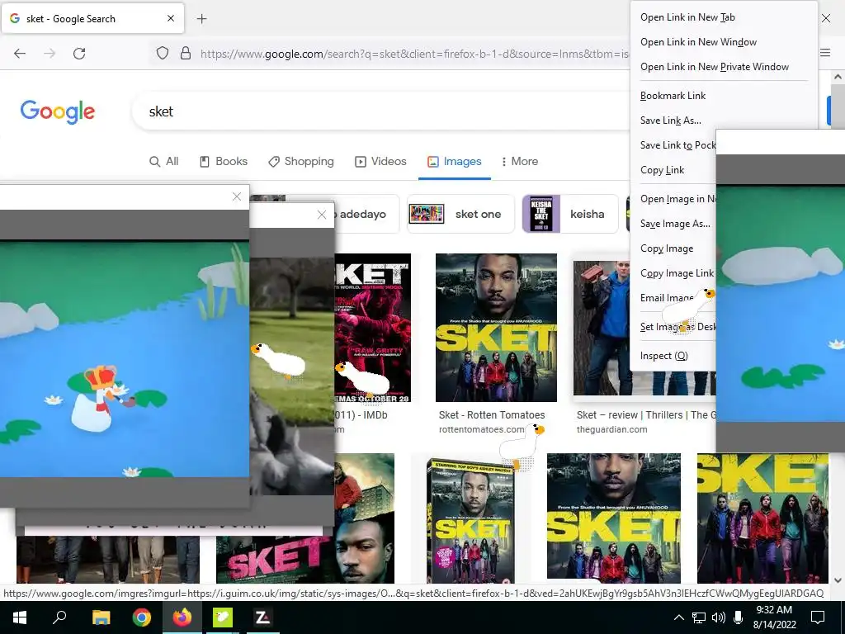The image size is (845, 634).
Task: Select the 'adedayo' suggestion chip
Action: [x=366, y=214]
